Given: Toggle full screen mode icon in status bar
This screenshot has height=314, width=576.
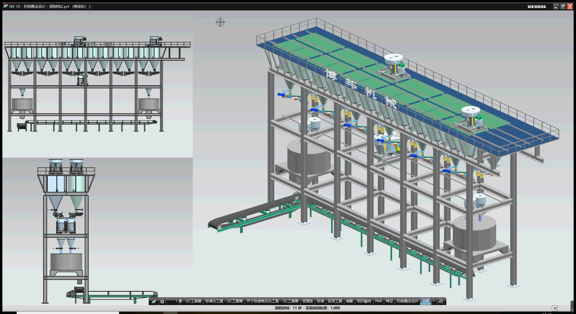Looking at the screenshot, I should point(555,308).
